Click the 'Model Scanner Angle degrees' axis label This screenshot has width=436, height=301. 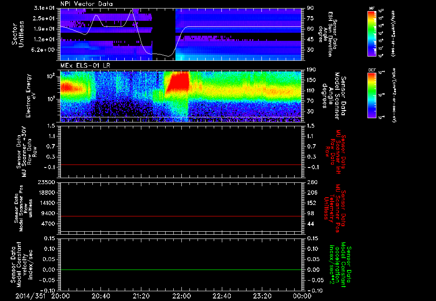coord(334,96)
